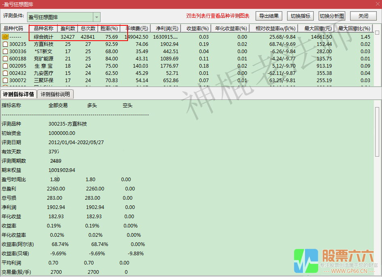Click the 1902.94 net profit table cell
The width and height of the screenshot is (382, 277).
click(x=169, y=44)
